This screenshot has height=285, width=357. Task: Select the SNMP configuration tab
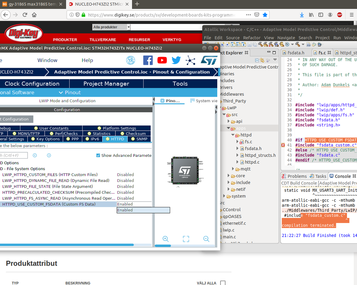pyautogui.click(x=139, y=139)
